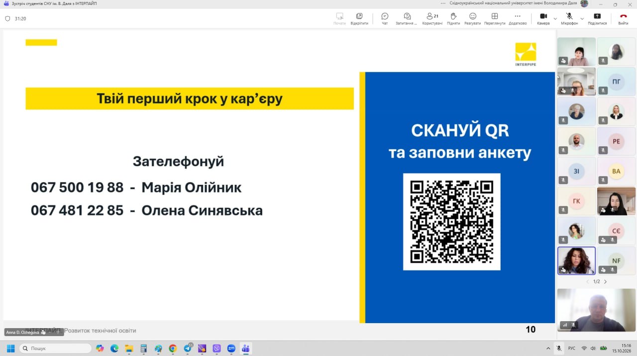Viewport: 637px width, 356px height.
Task: Select participant tile ПГ
Action: tap(616, 81)
